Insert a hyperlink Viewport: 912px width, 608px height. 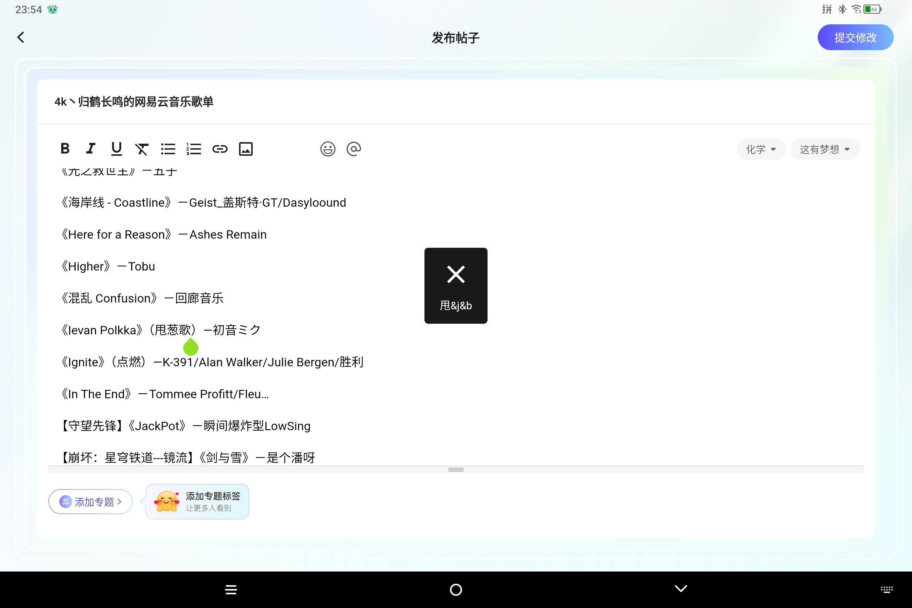click(x=220, y=149)
